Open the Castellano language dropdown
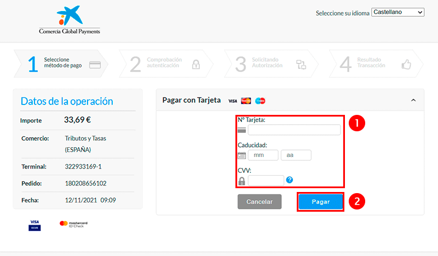Screen dimensions: 438x256 397,12
